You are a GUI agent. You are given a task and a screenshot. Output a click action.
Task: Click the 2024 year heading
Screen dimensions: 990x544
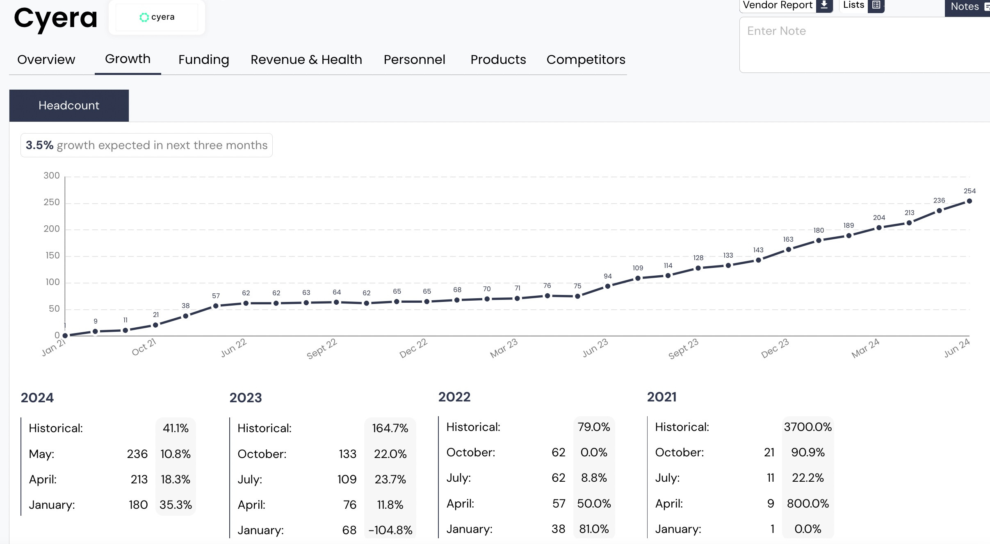37,398
